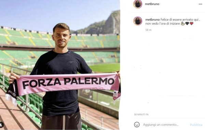The height and width of the screenshot is (130, 205).
Task: Click the main stadium photo
Action: (60, 65)
